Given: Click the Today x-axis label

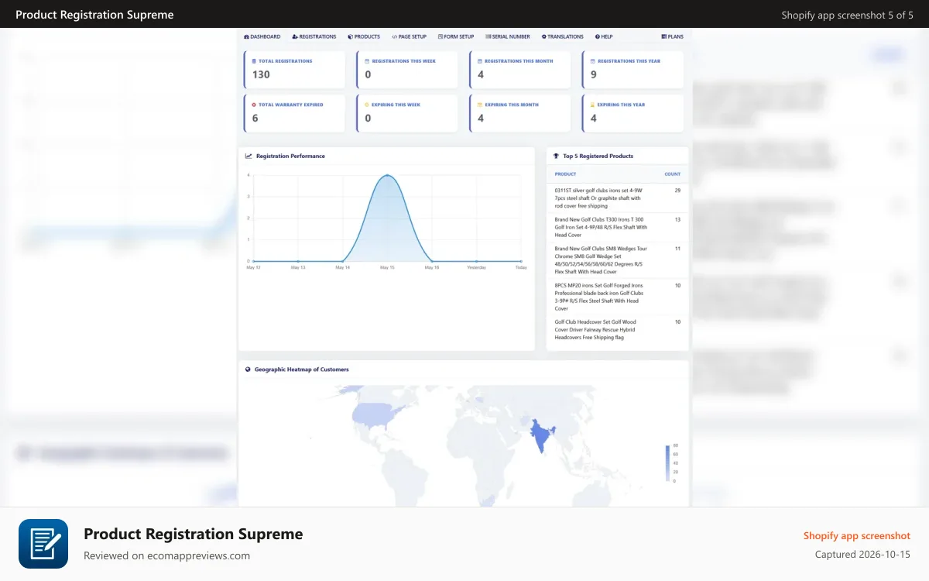Looking at the screenshot, I should click(521, 267).
